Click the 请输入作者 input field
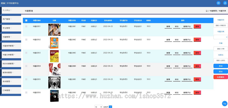The height and width of the screenshot is (108, 228). coord(221,49)
